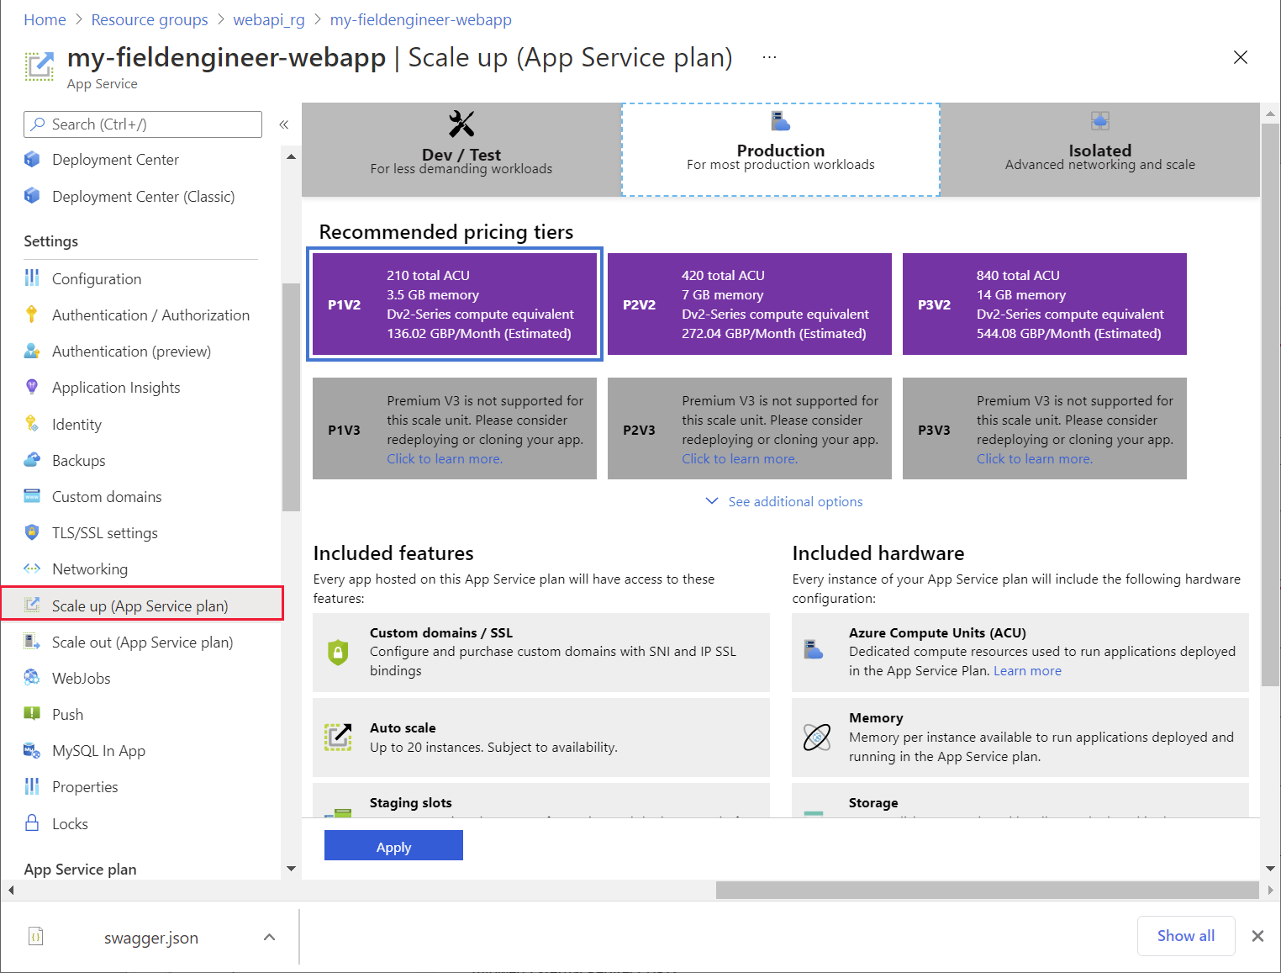Image resolution: width=1281 pixels, height=973 pixels.
Task: Click the TLS/SSL settings shield icon
Action: tap(32, 532)
